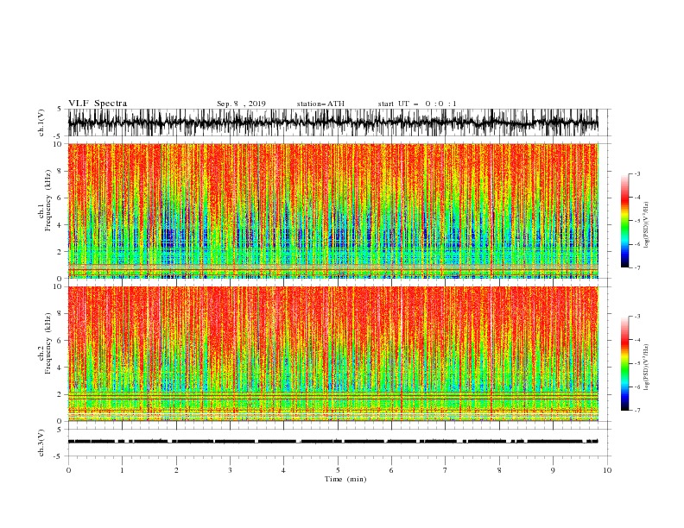Click the time axis tick label "4"
This screenshot has width=684, height=528.
pyautogui.click(x=283, y=470)
